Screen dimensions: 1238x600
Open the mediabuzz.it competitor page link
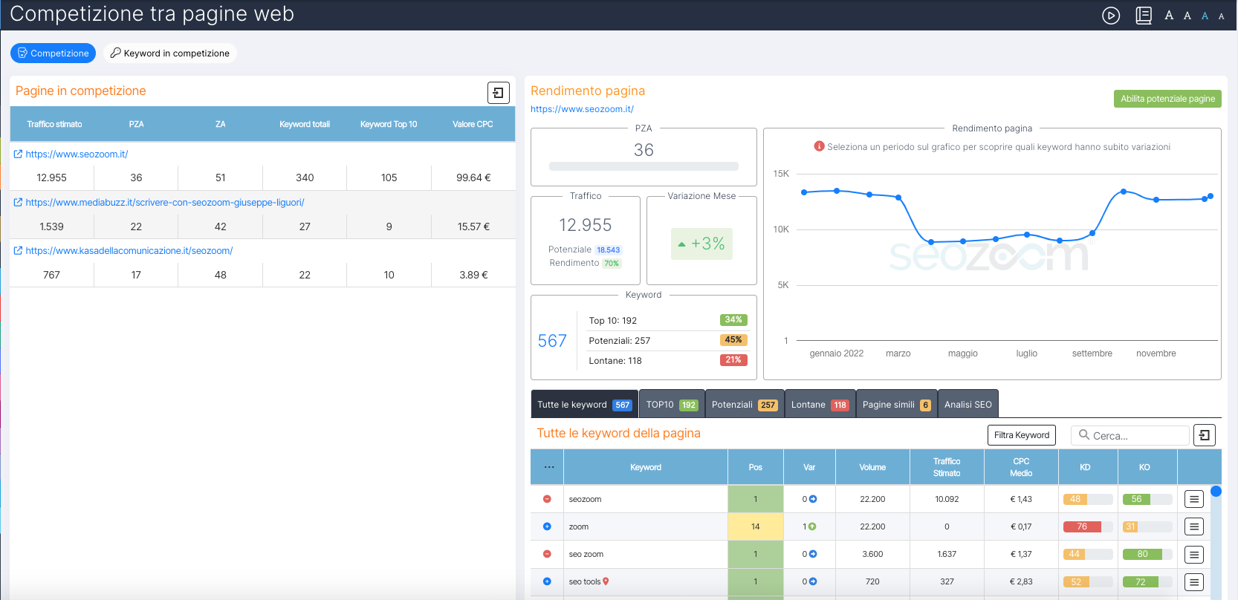(x=164, y=203)
